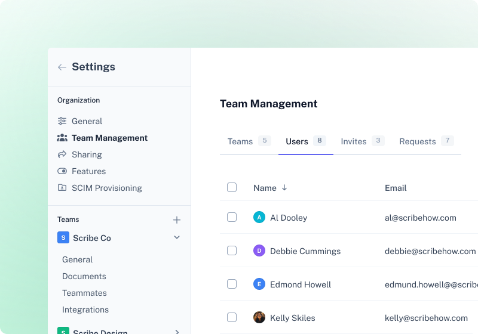Open Teammates under Scribe Co
Viewport: 478px width, 334px height.
(84, 293)
